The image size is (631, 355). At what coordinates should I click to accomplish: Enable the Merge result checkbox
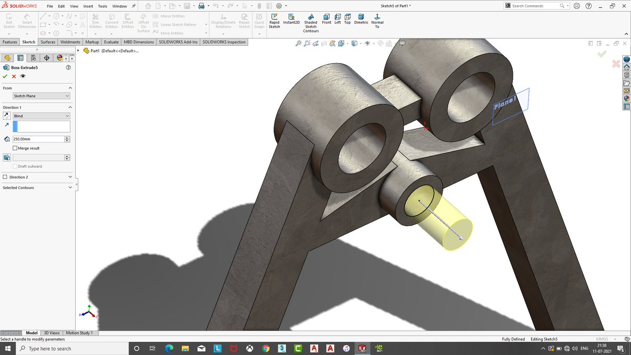click(x=15, y=148)
